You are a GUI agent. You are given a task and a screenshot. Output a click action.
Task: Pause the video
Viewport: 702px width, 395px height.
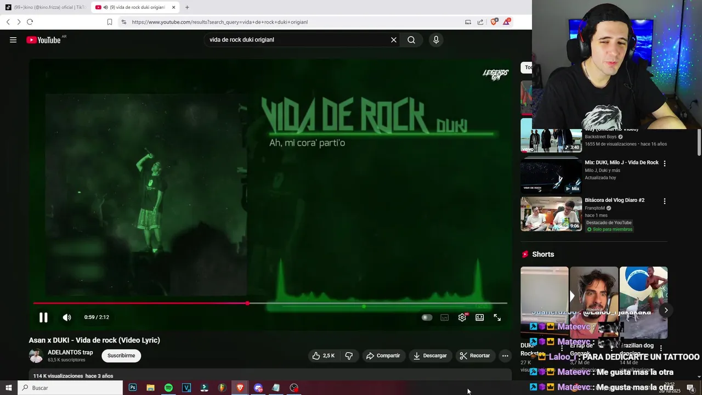[x=43, y=317]
